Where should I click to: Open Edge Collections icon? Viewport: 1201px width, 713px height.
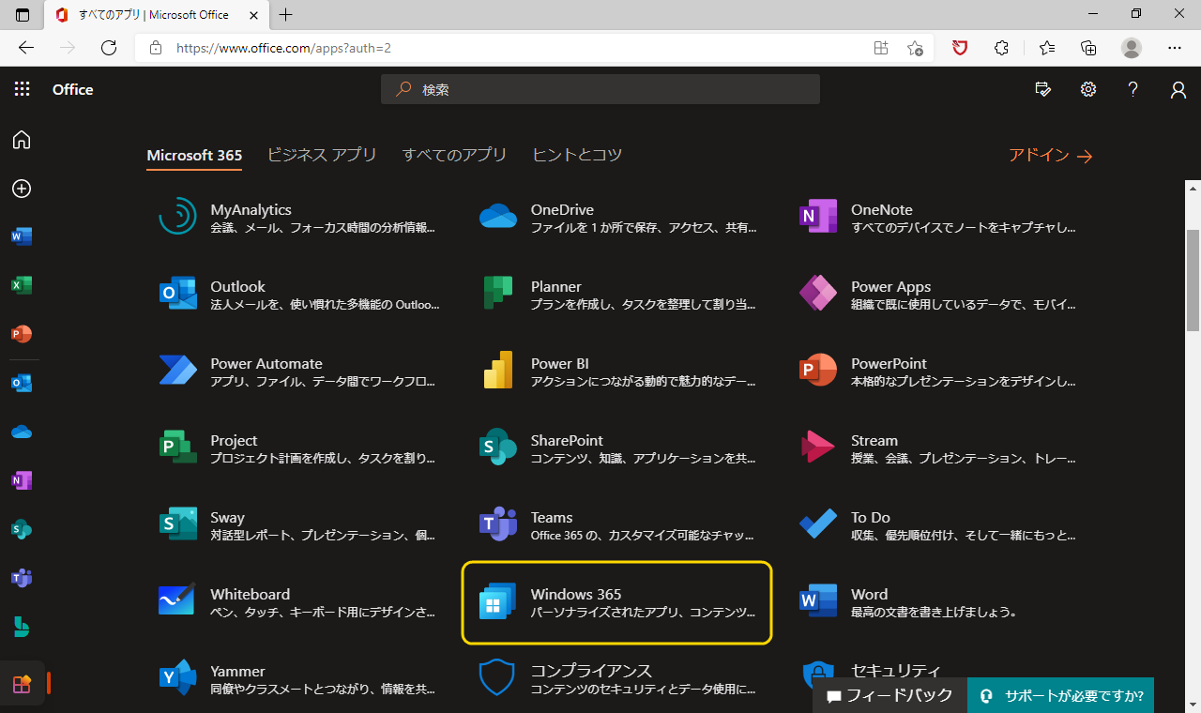[1088, 48]
